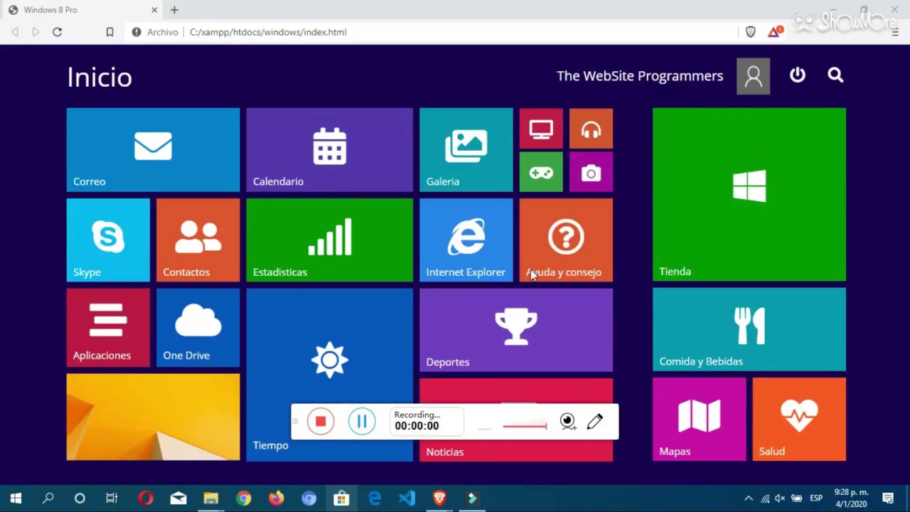Open the taskbar clock and date
Screen dimensions: 910x512
pos(851,498)
